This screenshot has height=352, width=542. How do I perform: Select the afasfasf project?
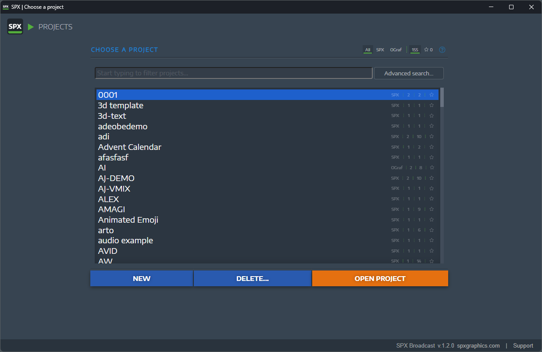coord(267,157)
